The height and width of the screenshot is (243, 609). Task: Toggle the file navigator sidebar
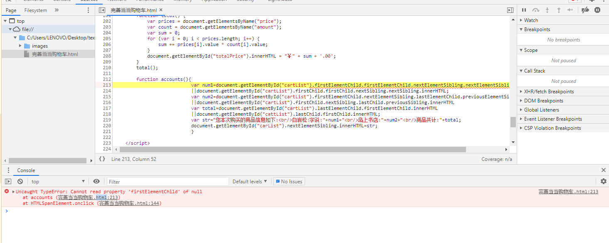(x=102, y=10)
